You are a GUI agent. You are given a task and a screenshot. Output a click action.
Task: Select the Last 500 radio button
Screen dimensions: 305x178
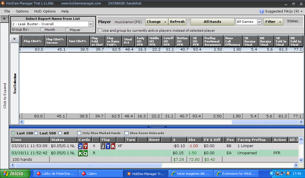(36, 133)
